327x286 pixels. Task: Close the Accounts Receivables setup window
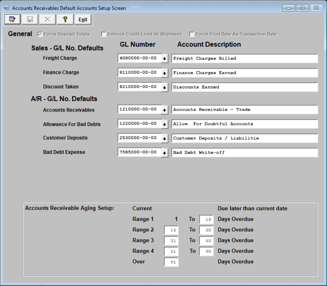pyautogui.click(x=316, y=8)
